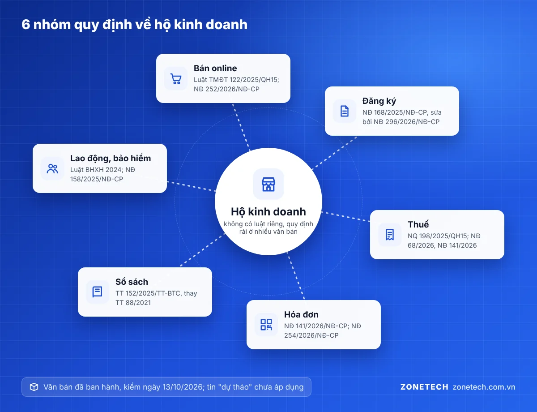Viewport: 537px width, 412px height.
Task: Click the receipt icon beside Thuế
Action: click(x=390, y=235)
